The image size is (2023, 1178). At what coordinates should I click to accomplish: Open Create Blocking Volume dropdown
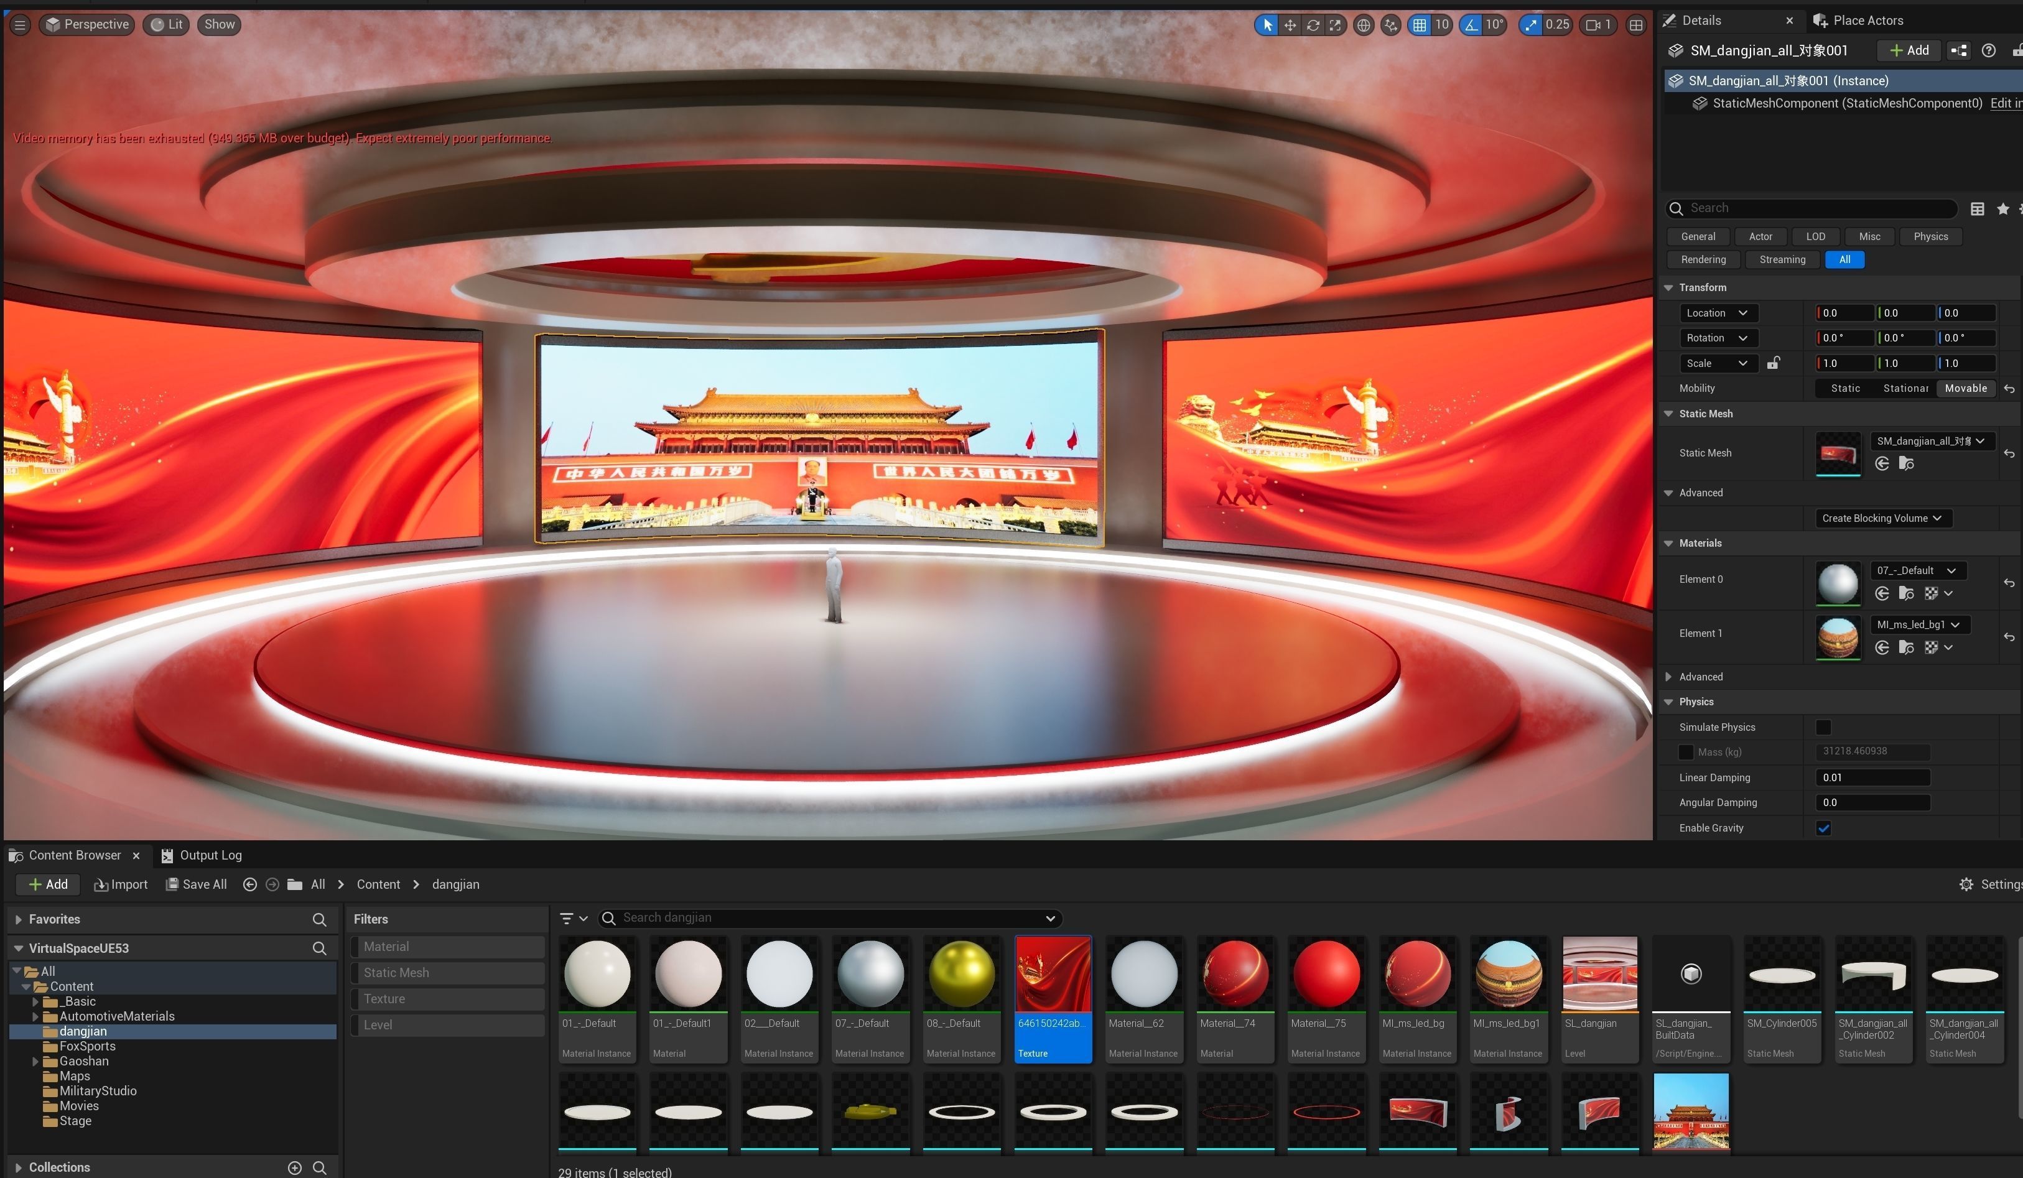[x=1883, y=518]
